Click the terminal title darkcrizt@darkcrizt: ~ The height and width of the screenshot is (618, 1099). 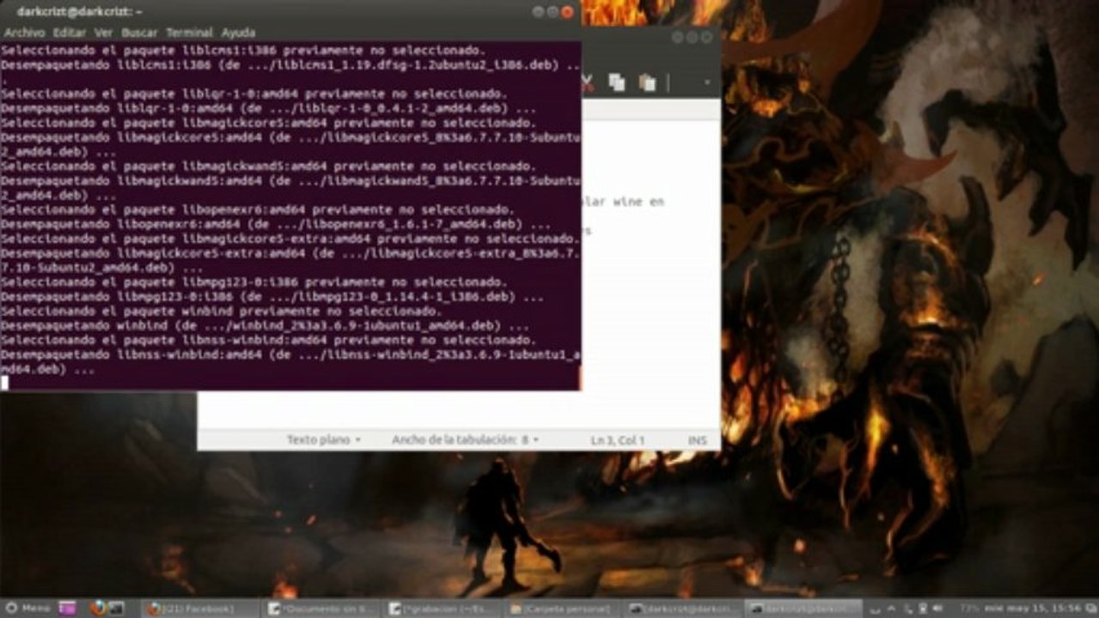80,12
